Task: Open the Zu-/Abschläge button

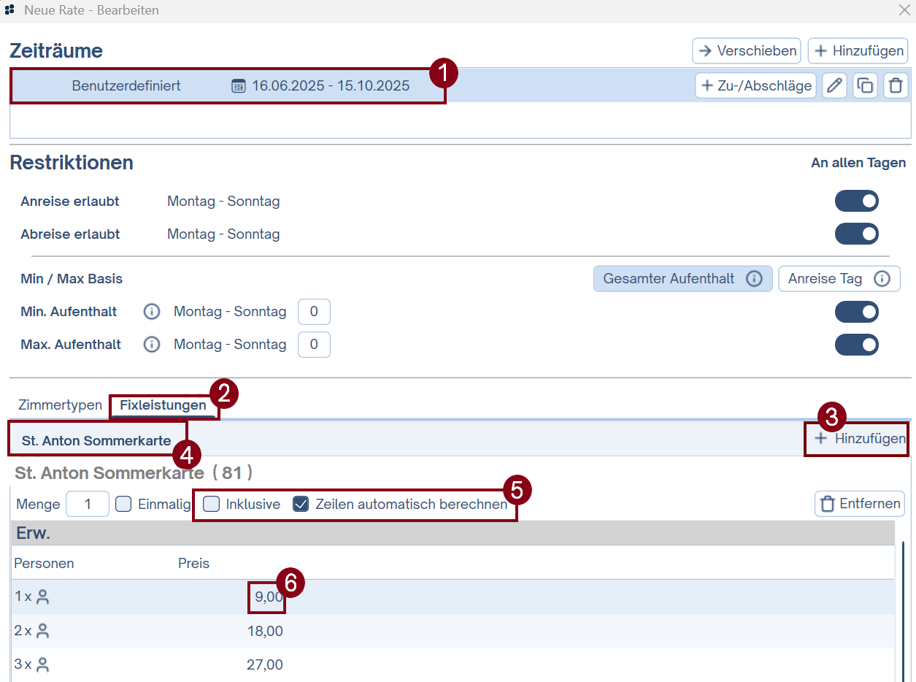Action: coord(755,85)
